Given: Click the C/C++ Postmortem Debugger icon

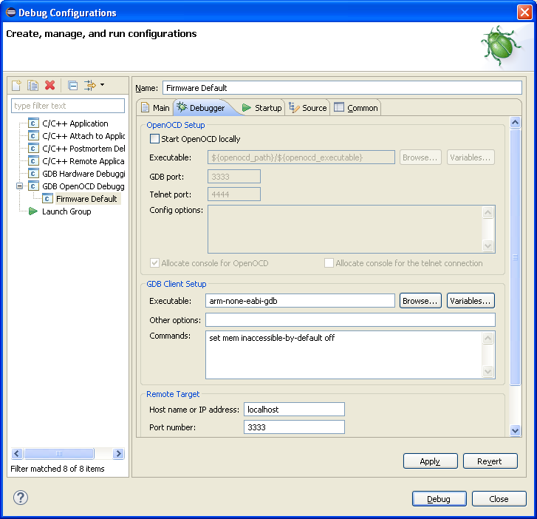Looking at the screenshot, I should 33,149.
